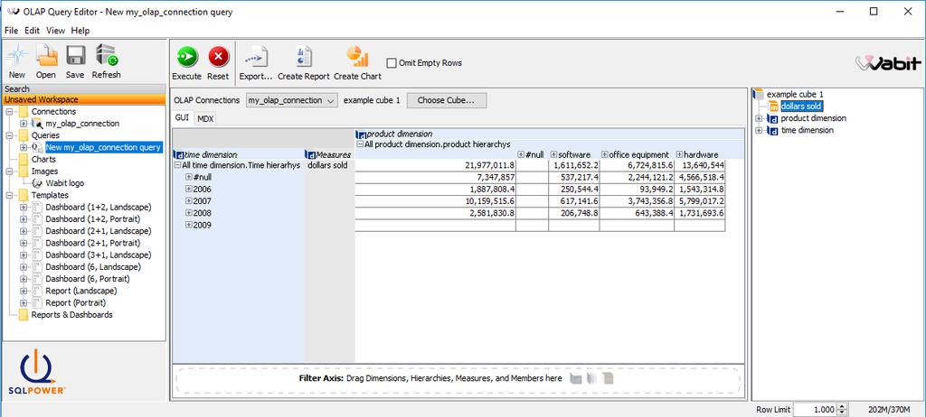Expand the 2006 time row

coord(188,190)
